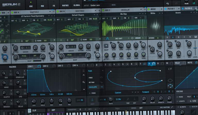Select LFO 9 tab

(161, 63)
